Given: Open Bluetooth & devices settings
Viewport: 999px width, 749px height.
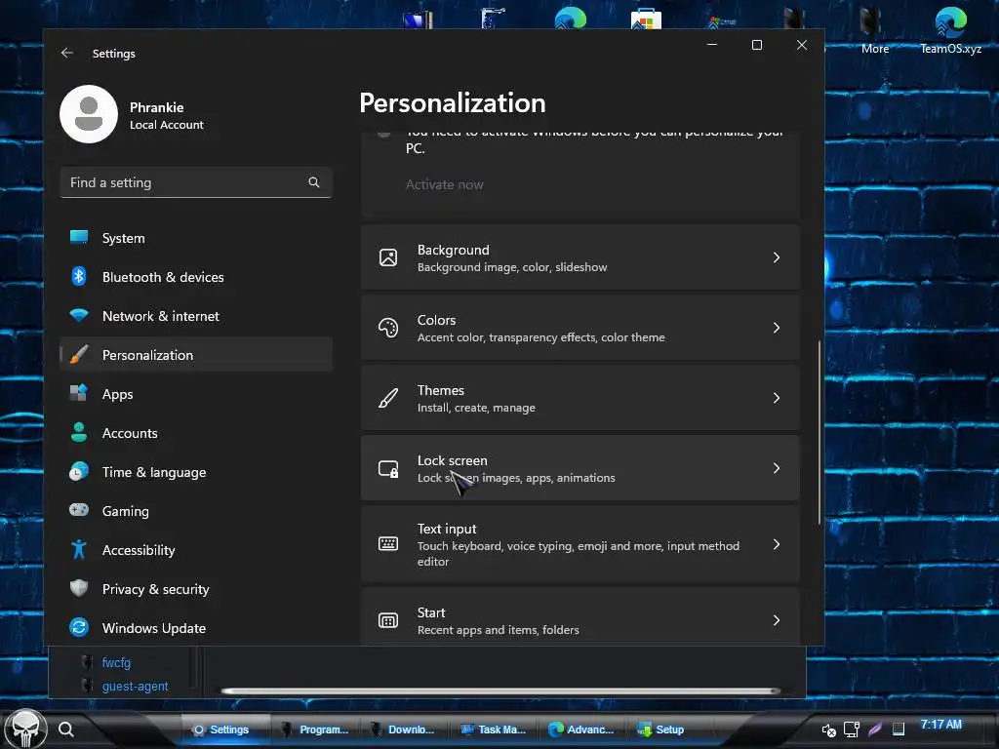Looking at the screenshot, I should pos(195,277).
